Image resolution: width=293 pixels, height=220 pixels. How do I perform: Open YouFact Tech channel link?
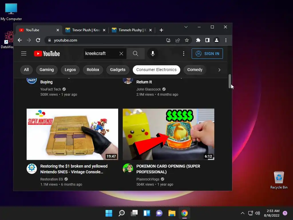tap(51, 89)
